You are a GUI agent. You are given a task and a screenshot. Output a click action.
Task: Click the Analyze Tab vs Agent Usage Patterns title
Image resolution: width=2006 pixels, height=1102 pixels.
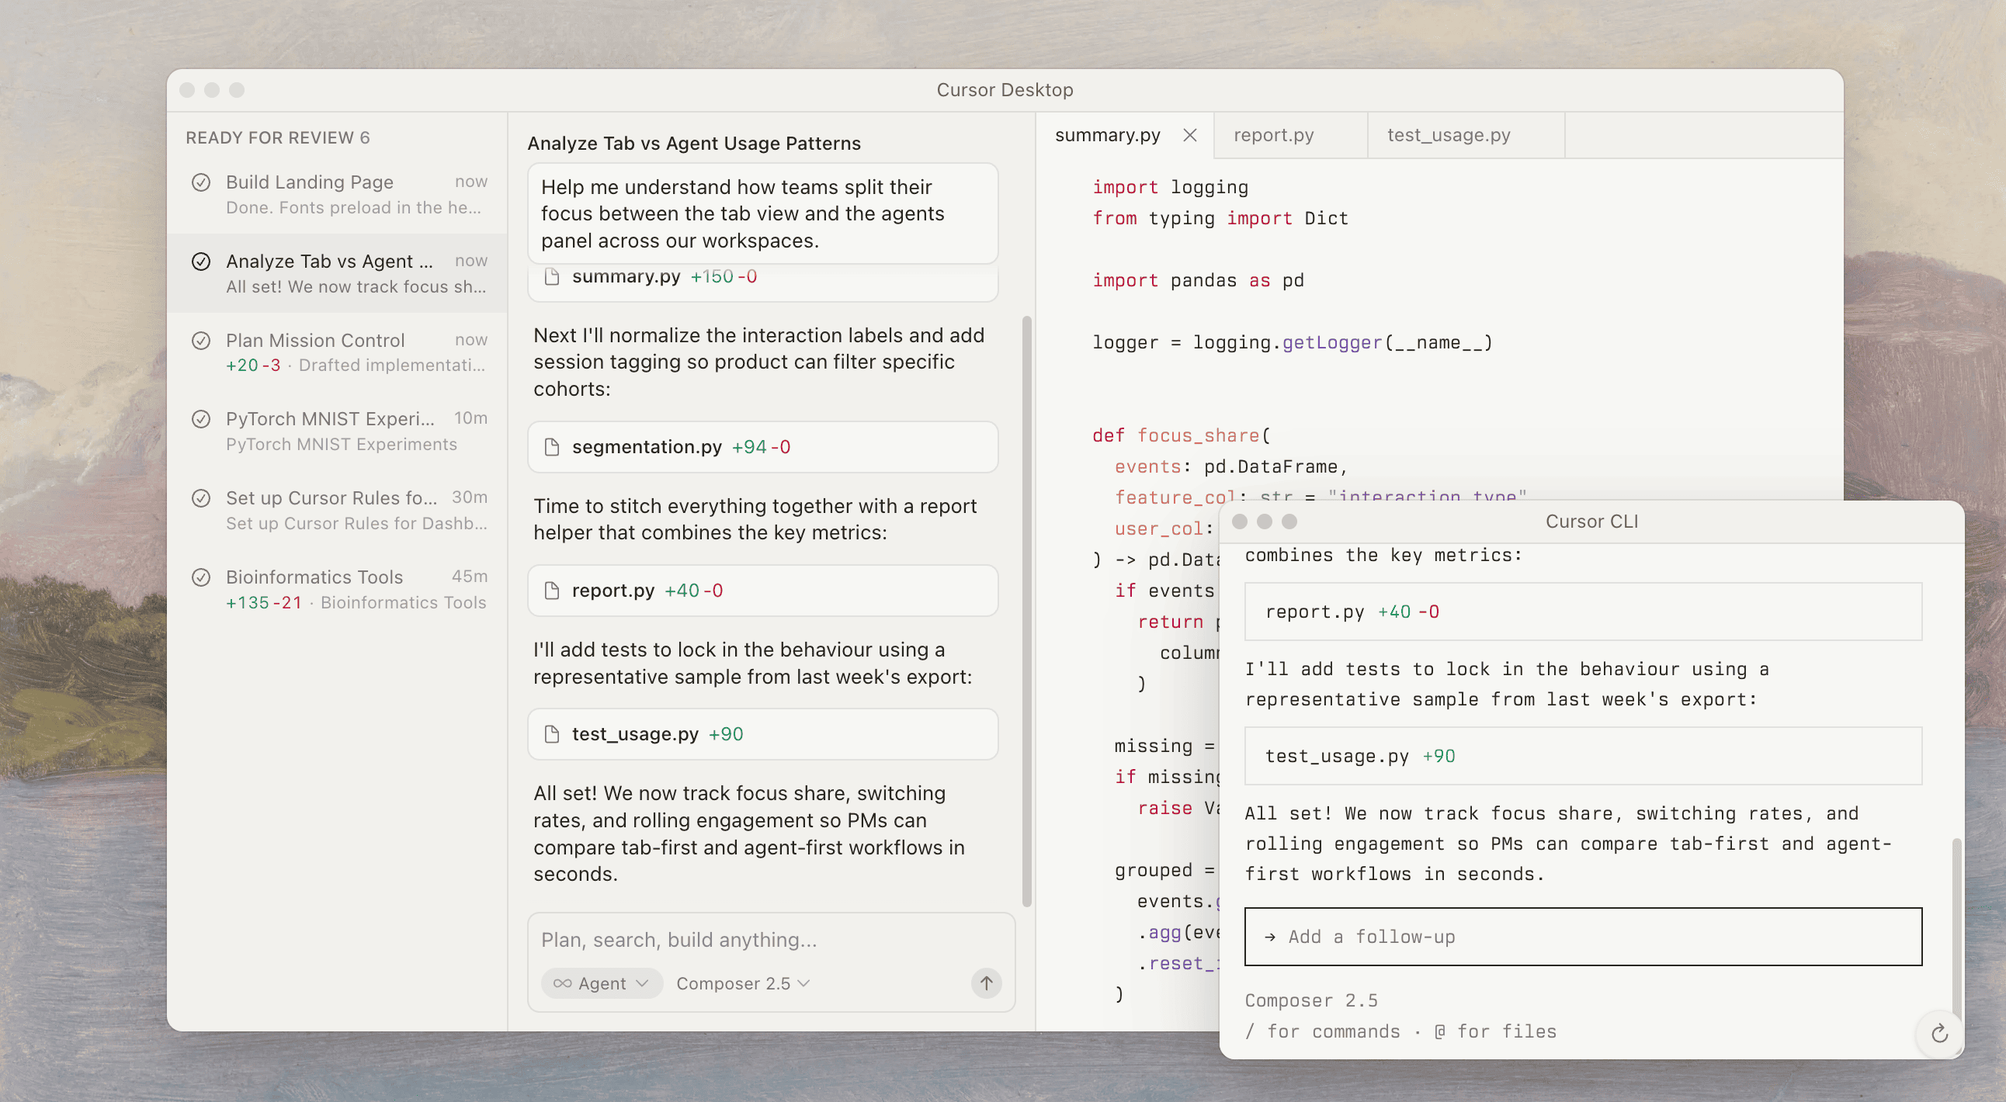[694, 144]
